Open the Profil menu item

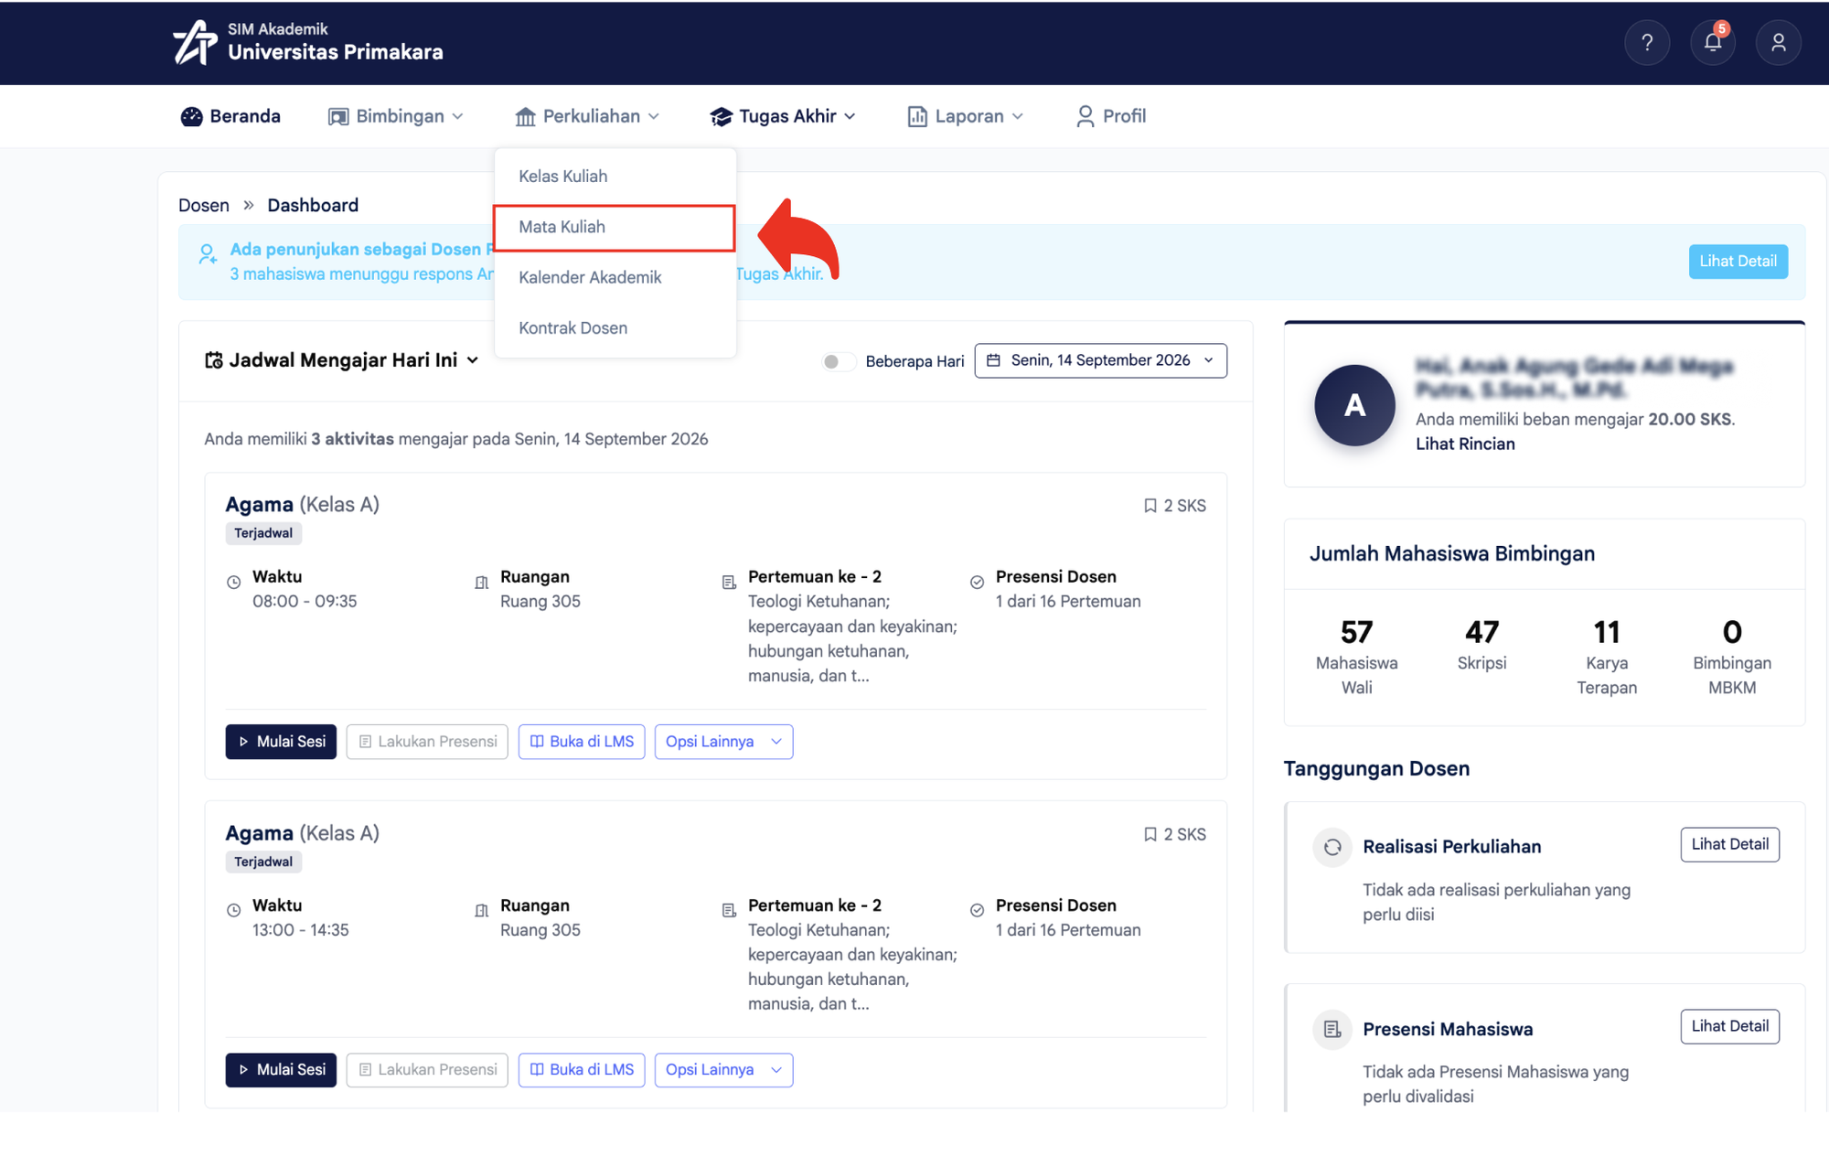[x=1111, y=116]
